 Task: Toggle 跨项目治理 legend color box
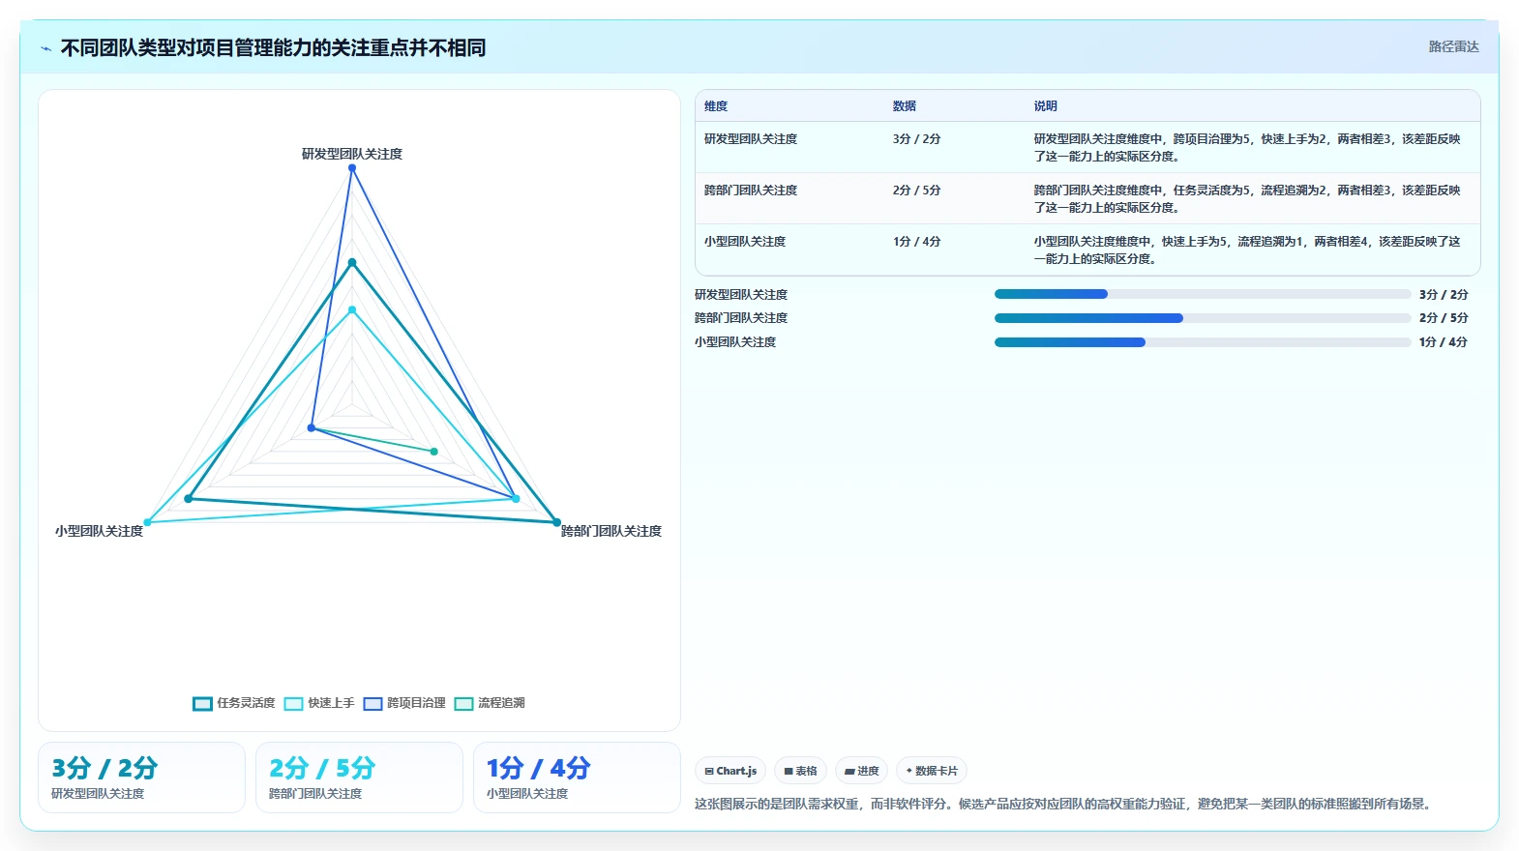372,703
